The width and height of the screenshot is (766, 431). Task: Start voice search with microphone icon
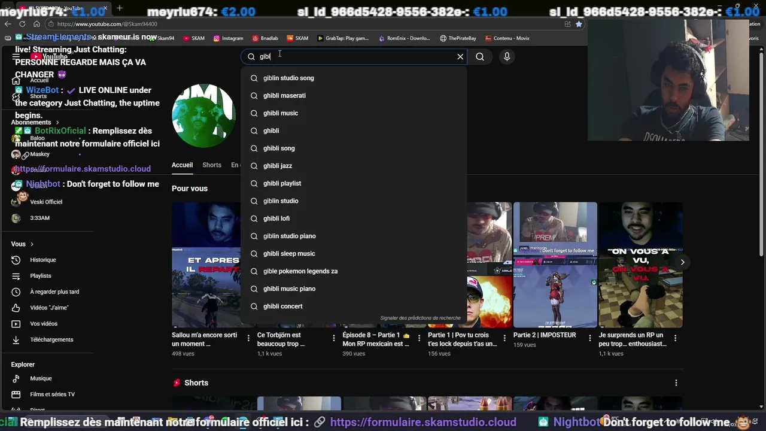coord(507,56)
